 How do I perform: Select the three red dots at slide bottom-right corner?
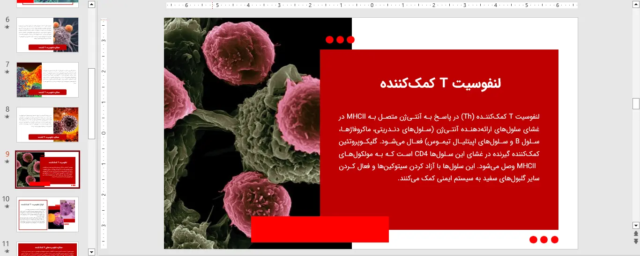tap(544, 240)
